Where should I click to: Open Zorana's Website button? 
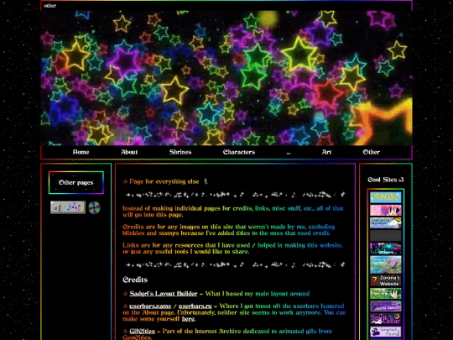[386, 280]
